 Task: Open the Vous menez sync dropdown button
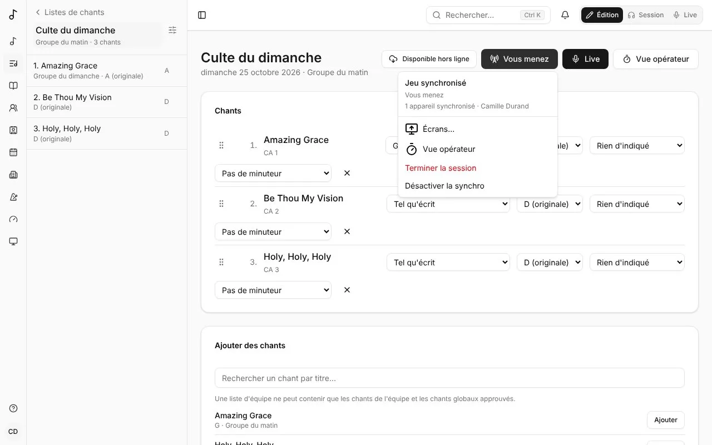pyautogui.click(x=520, y=59)
